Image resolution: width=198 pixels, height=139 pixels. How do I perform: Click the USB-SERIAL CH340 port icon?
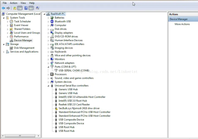56,70
